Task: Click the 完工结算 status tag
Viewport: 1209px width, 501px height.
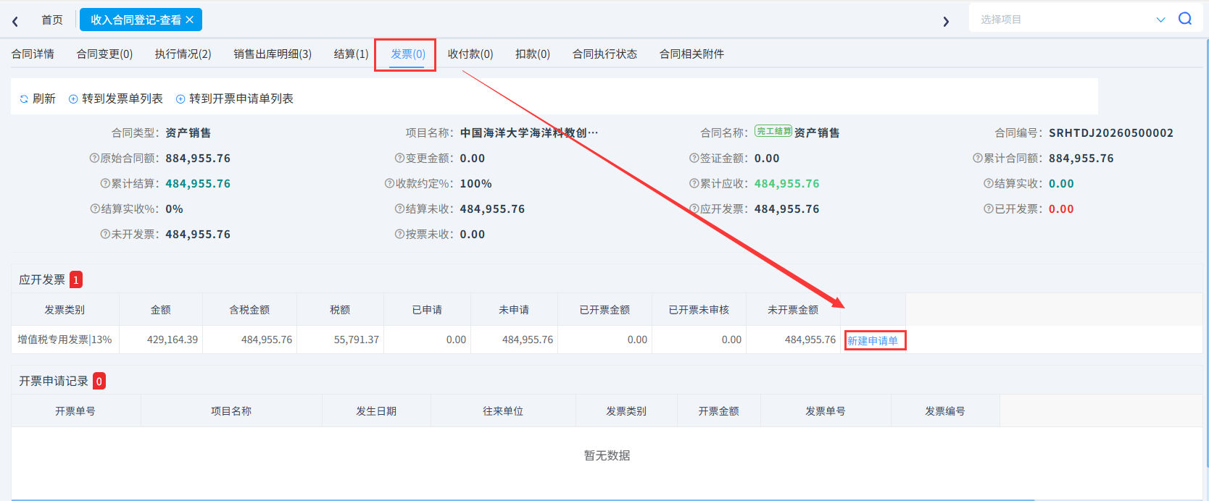Action: click(773, 131)
